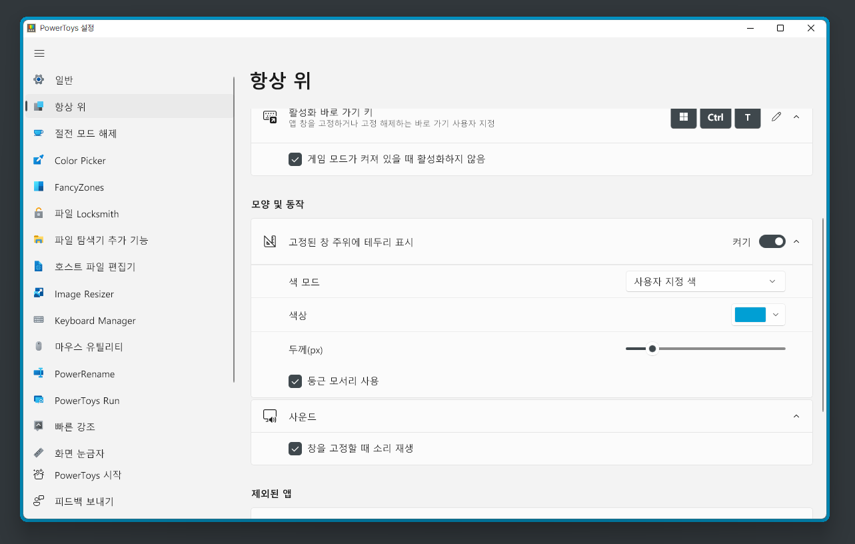Click the blue 색상 color swatch

(x=750, y=315)
